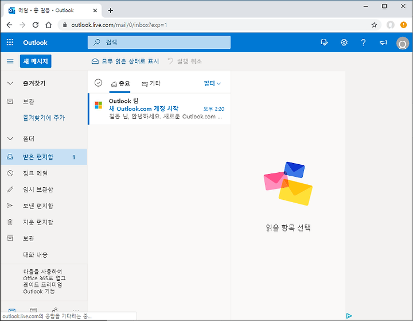Close the Outlook browser tab

pyautogui.click(x=95, y=10)
